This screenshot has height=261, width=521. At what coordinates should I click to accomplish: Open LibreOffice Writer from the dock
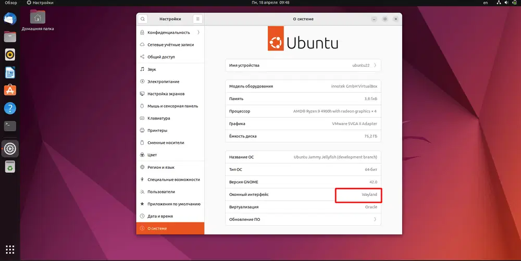click(10, 72)
